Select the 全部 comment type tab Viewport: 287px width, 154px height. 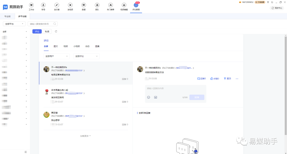(x=46, y=46)
